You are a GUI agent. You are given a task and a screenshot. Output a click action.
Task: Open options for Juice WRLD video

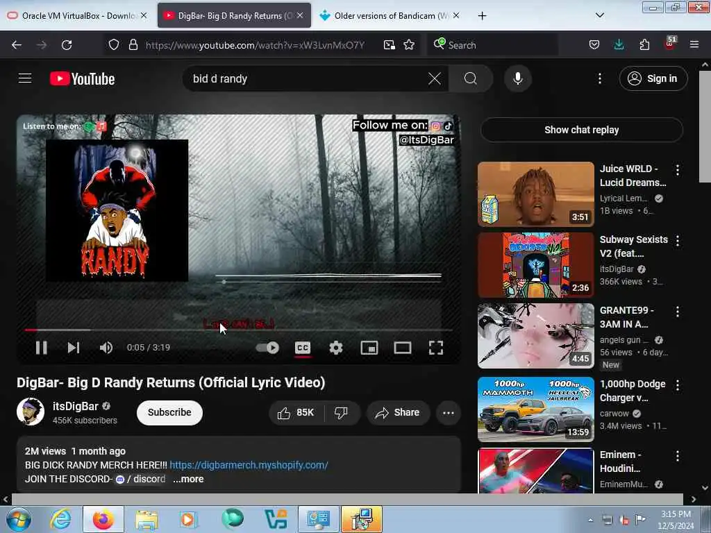pyautogui.click(x=678, y=171)
